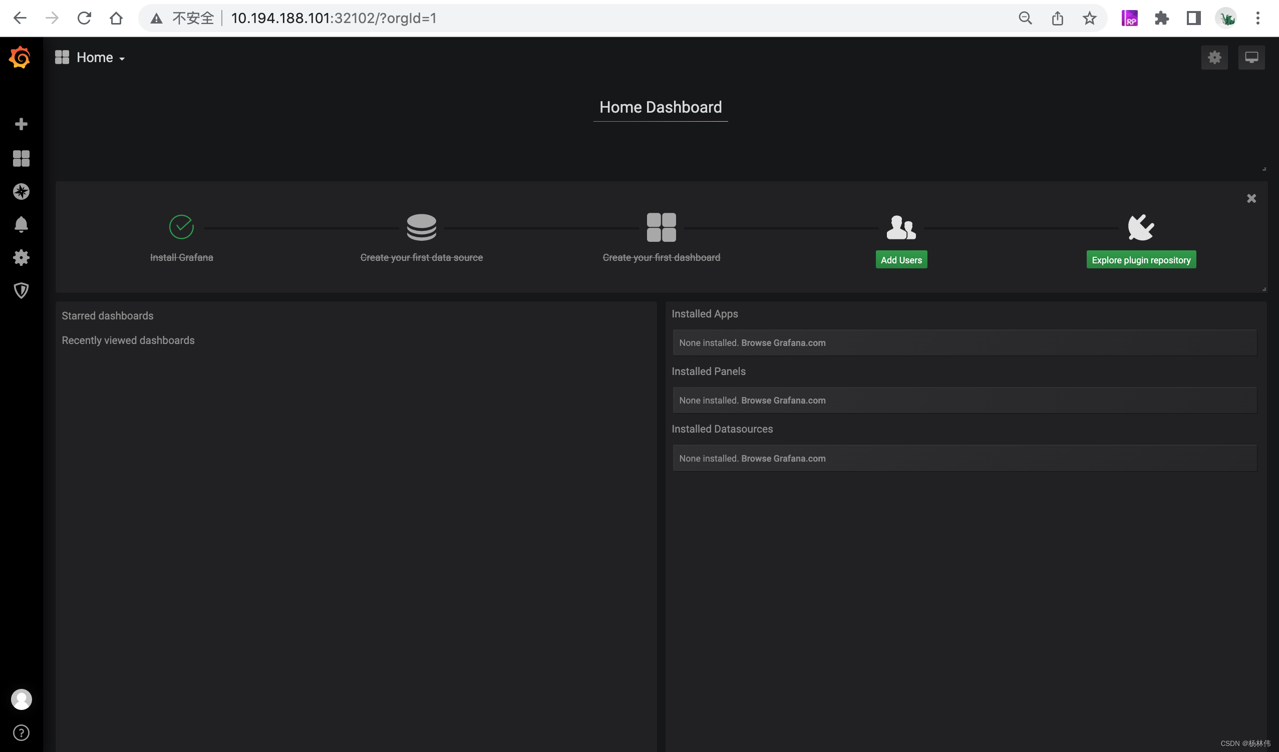The width and height of the screenshot is (1279, 752).
Task: Click the Add Users button
Action: point(901,260)
